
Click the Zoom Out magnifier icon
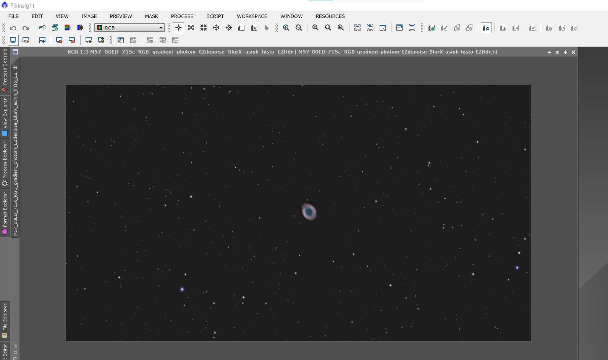299,28
